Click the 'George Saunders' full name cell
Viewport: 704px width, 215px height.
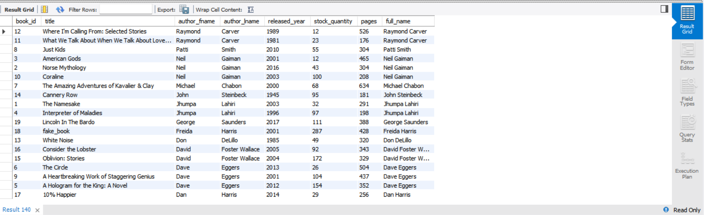point(408,122)
